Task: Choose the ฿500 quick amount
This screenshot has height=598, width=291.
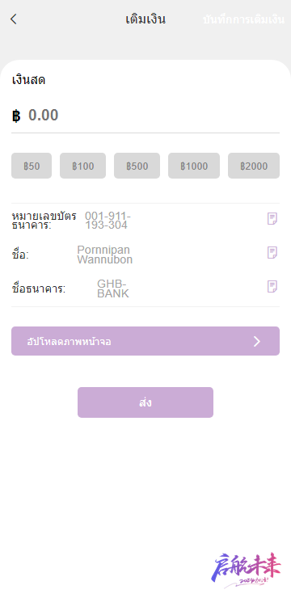Action: [x=137, y=166]
